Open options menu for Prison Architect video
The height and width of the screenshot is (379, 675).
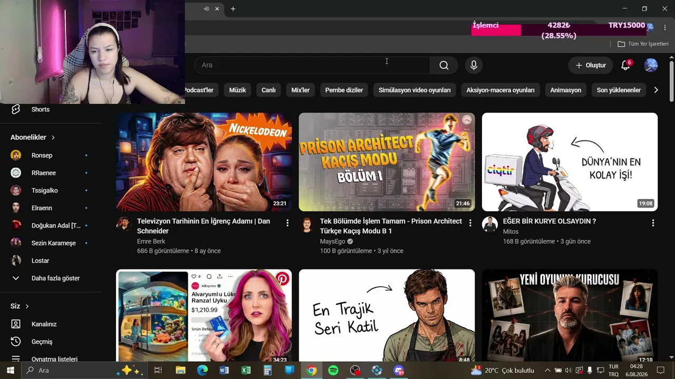click(x=470, y=223)
